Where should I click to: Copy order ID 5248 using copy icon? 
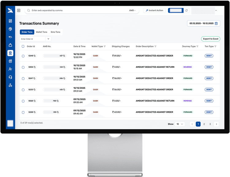pyautogui.click(x=34, y=56)
